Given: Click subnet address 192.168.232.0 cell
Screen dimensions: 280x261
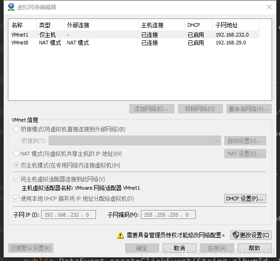Looking at the screenshot, I should (x=232, y=35).
